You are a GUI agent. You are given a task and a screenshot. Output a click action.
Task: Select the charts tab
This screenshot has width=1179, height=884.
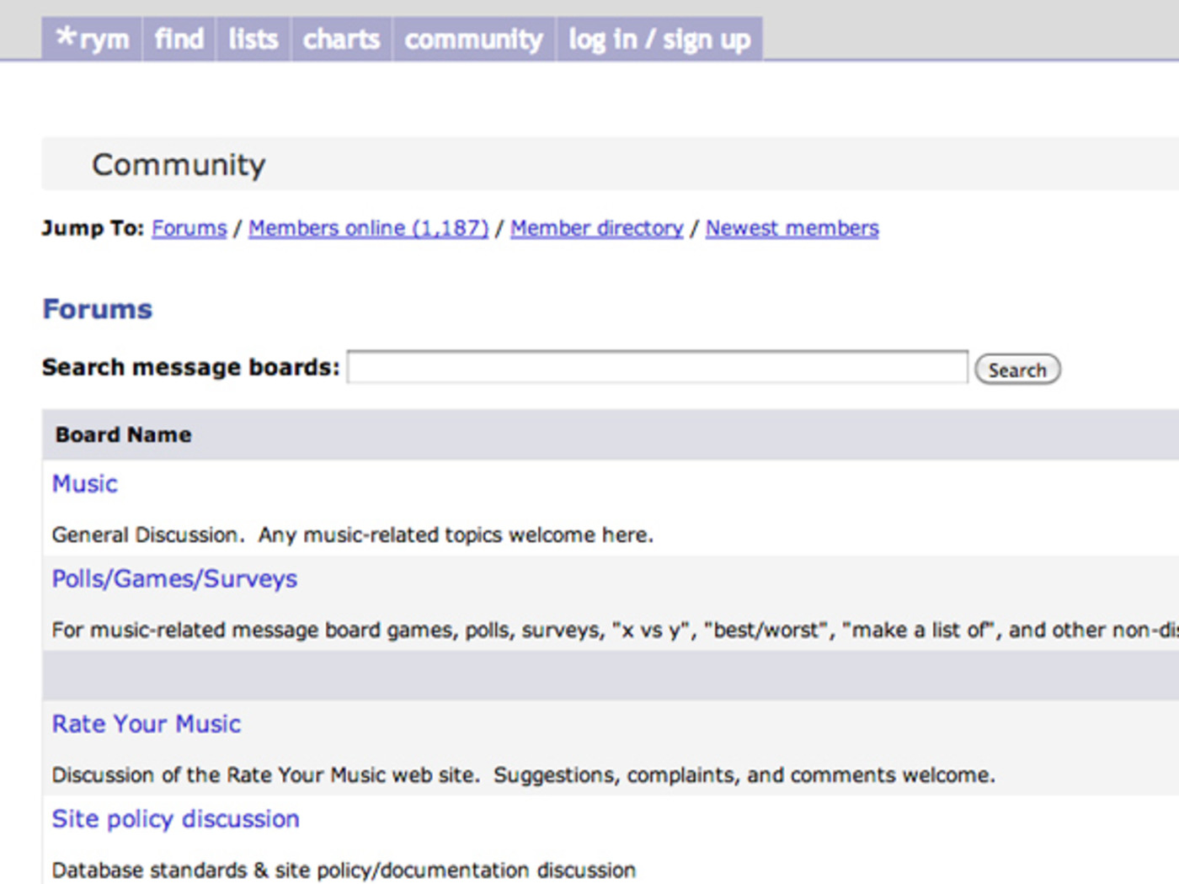tap(341, 38)
